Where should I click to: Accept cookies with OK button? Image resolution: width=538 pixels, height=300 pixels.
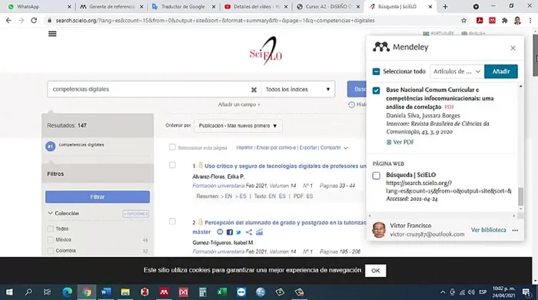(x=375, y=271)
